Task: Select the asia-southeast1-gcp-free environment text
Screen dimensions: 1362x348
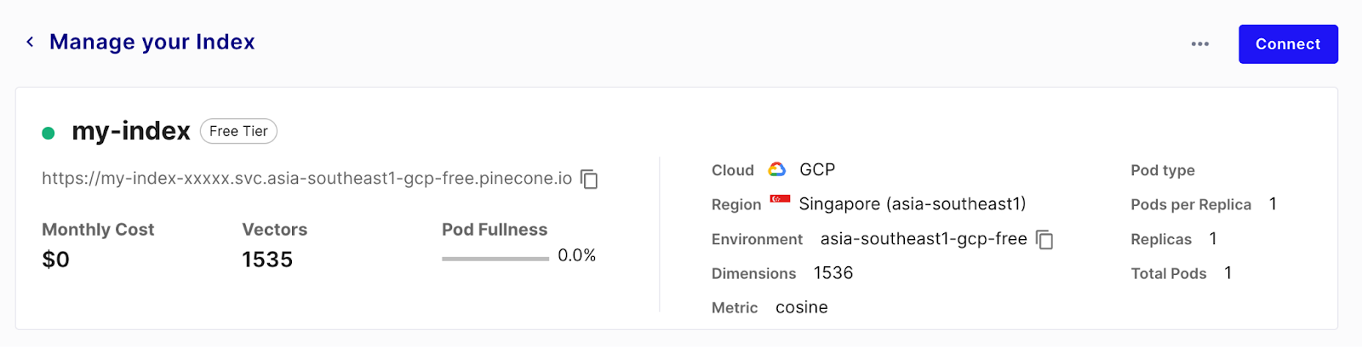Action: tap(924, 239)
